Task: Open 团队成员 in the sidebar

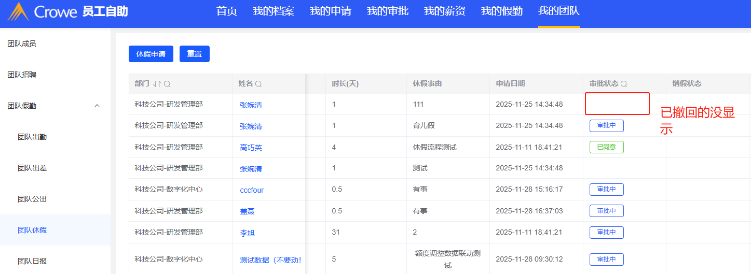Action: click(22, 44)
